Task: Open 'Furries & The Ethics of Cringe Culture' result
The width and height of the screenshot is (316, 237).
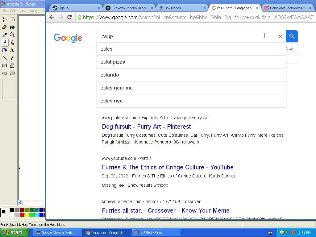Action: tap(168, 167)
